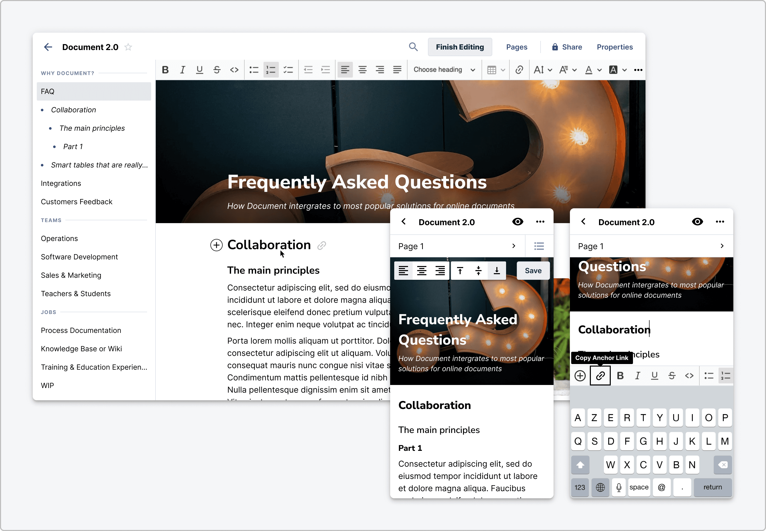Viewport: 766px width, 531px height.
Task: Star Document 2.0 as favorite
Action: click(128, 47)
